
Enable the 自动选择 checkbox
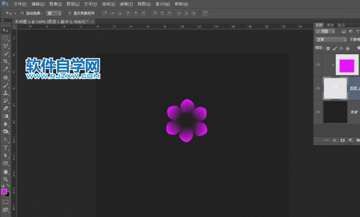[22, 13]
